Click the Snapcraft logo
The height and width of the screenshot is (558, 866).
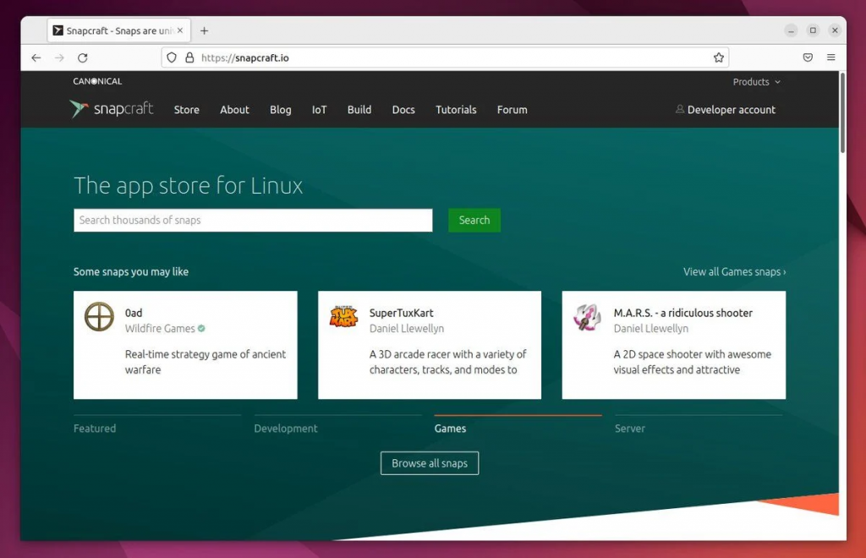point(112,109)
